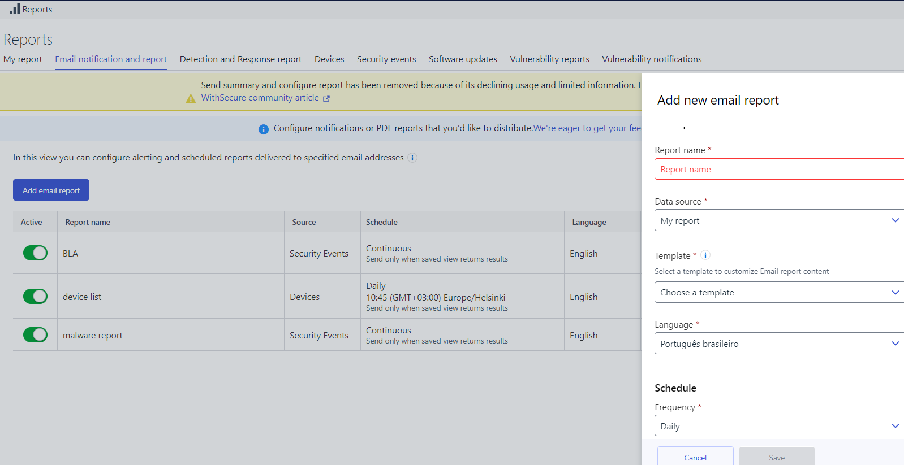
Task: Click the Report name column header
Action: click(88, 222)
